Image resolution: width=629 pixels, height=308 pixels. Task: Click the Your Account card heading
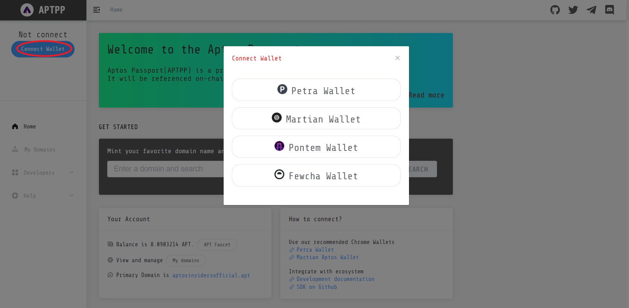pos(129,219)
